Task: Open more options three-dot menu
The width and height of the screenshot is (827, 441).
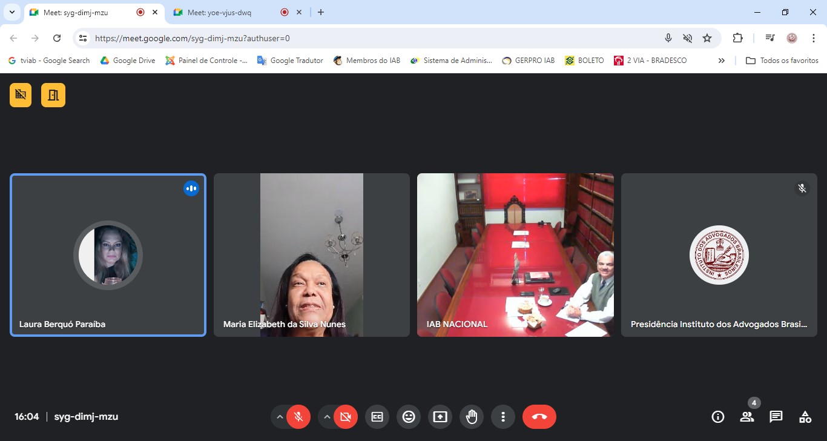Action: click(503, 417)
